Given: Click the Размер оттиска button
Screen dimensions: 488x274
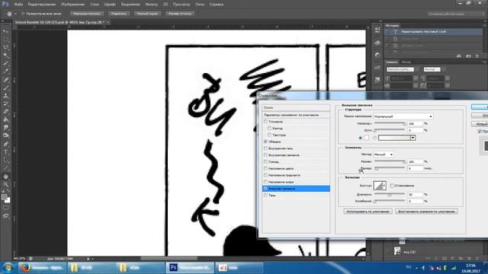Looking at the screenshot, I should pyautogui.click(x=180, y=14).
